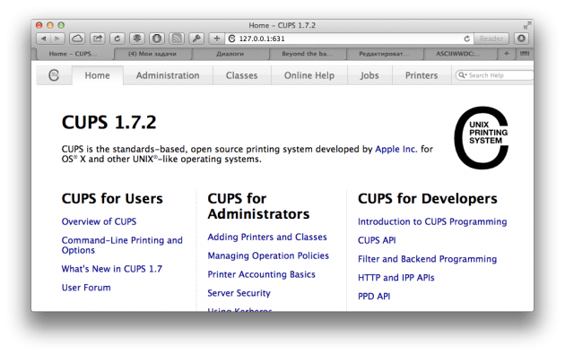Show all tabs using the tab bar grid icon
The width and height of the screenshot is (565, 355).
(x=525, y=54)
